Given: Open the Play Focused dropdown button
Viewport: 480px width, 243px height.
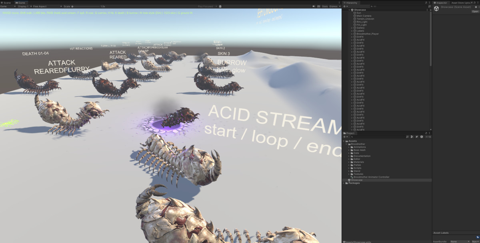Looking at the screenshot, I should (206, 6).
